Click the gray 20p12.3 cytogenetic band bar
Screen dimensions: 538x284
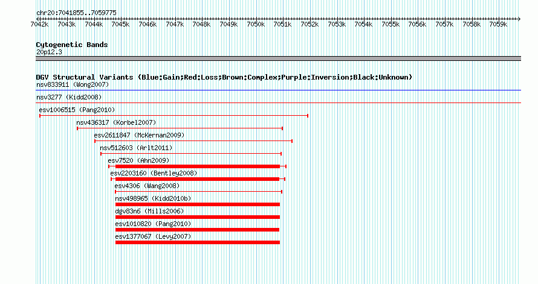pos(278,58)
